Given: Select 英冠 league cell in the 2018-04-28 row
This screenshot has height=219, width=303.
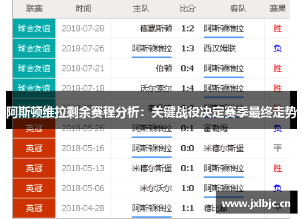Looking at the screenshot, I should pyautogui.click(x=34, y=208).
